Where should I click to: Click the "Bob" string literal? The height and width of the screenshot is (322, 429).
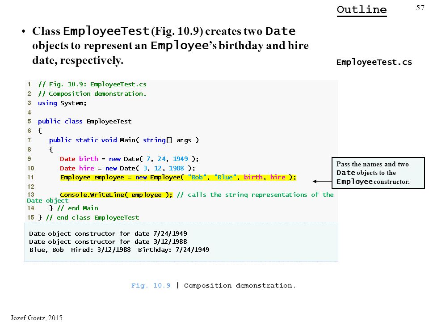point(197,178)
